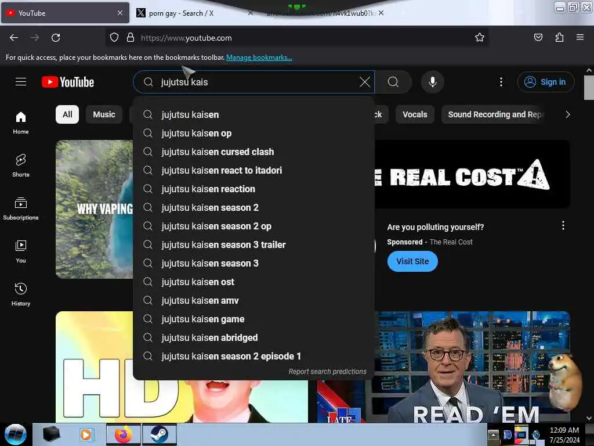The width and height of the screenshot is (594, 446).
Task: Switch to the YouTube browser tab
Action: pyautogui.click(x=65, y=13)
